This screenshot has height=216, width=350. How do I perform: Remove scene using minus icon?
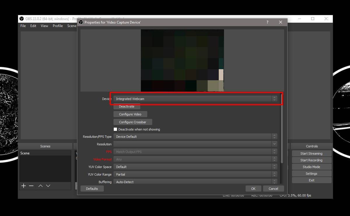pos(31,186)
